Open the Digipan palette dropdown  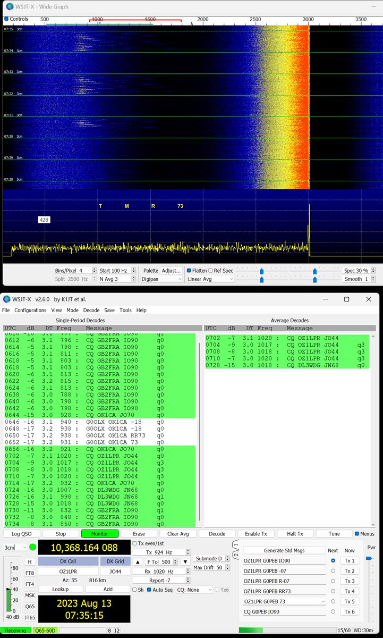tap(161, 279)
